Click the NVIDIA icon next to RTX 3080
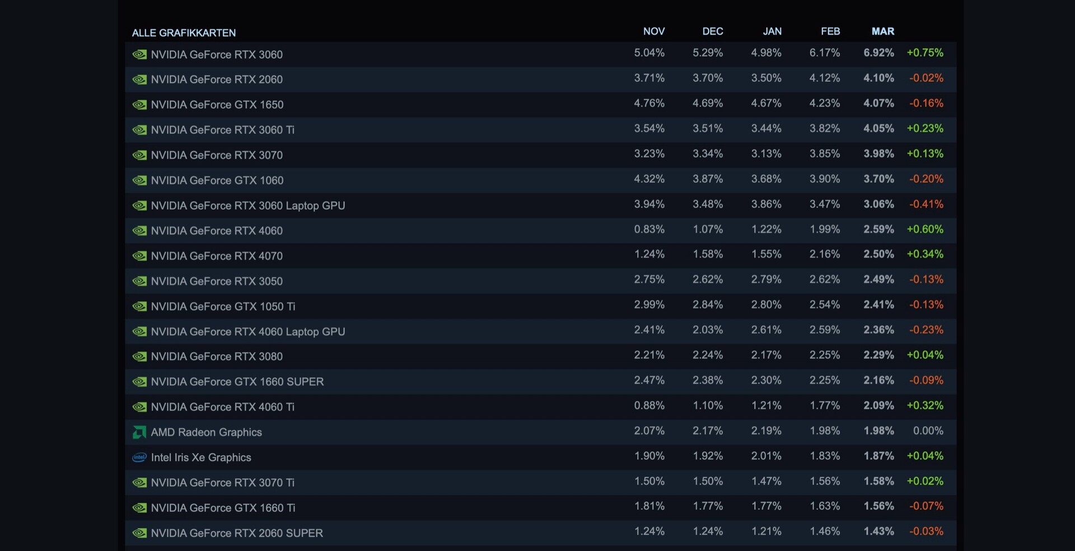The width and height of the screenshot is (1075, 551). click(139, 357)
